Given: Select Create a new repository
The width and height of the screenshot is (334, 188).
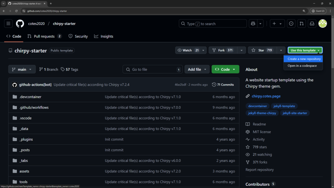Looking at the screenshot, I should (x=303, y=59).
